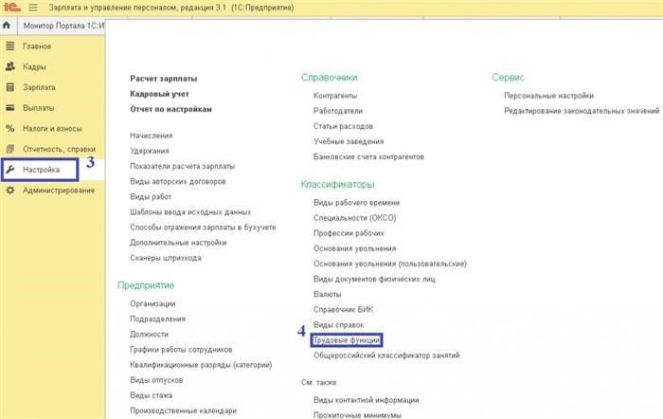This screenshot has width=663, height=419.
Task: Open the Работодатели directory
Action: point(338,111)
